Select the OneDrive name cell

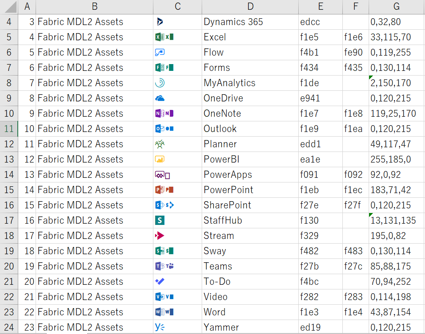(x=250, y=98)
